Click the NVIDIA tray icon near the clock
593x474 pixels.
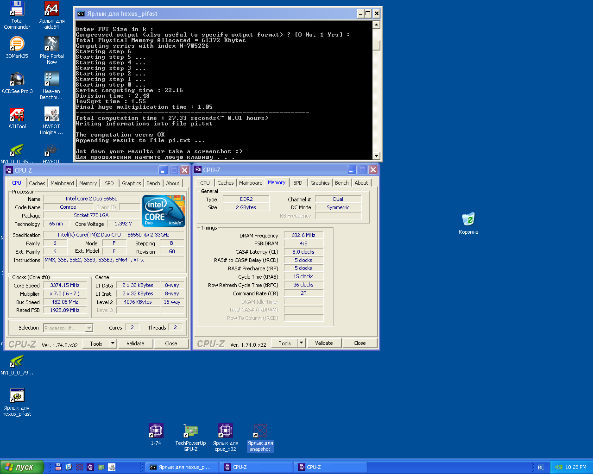click(559, 467)
